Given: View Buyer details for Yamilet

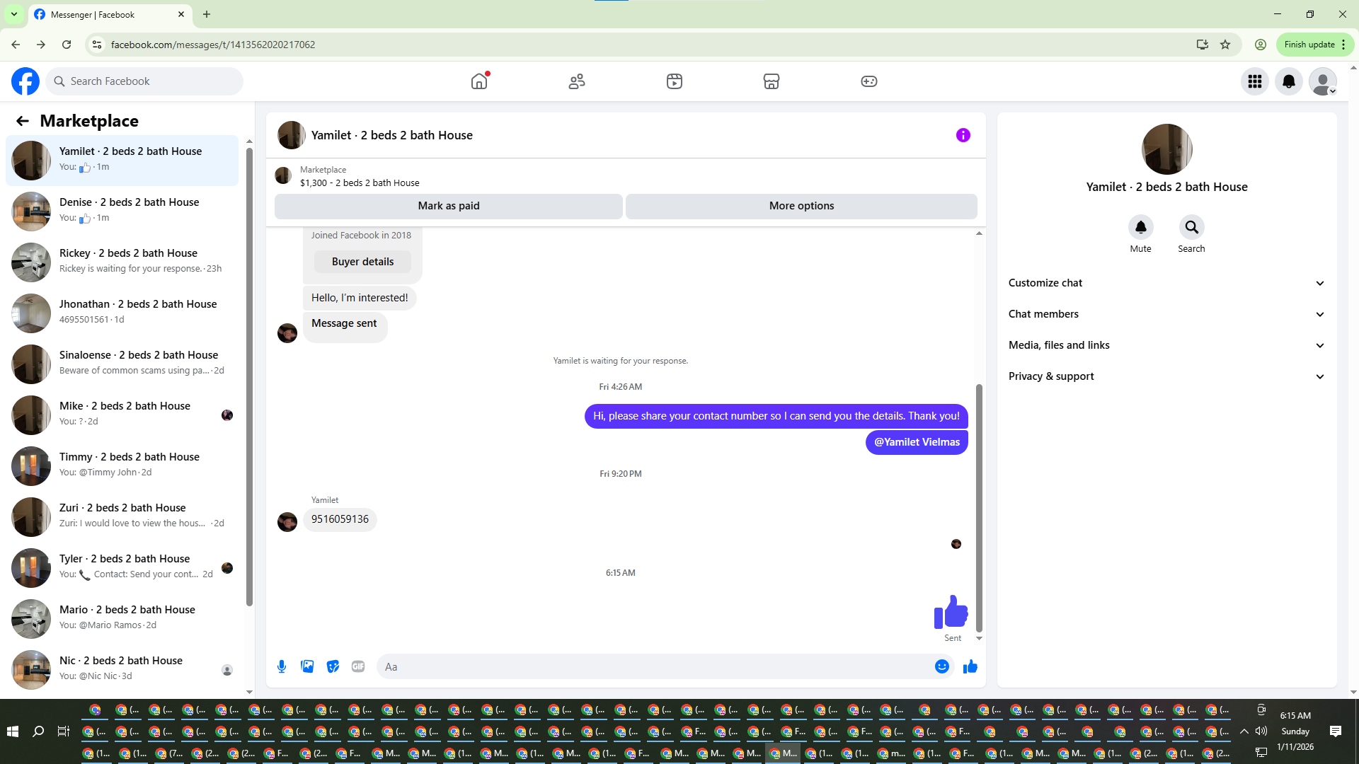Looking at the screenshot, I should coord(362,262).
